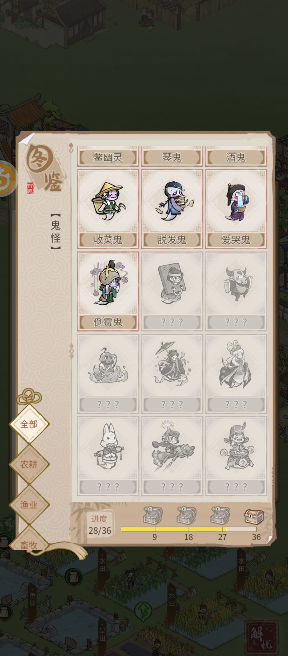Switch to the 农耕 category tab
Viewport: 288px width, 656px height.
click(x=29, y=465)
